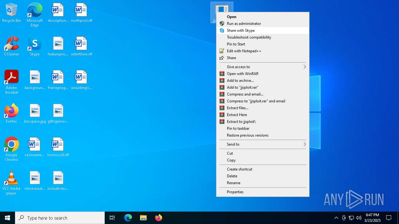Select the giftsgames... image file icon
The height and width of the screenshot is (224, 399).
58,114
